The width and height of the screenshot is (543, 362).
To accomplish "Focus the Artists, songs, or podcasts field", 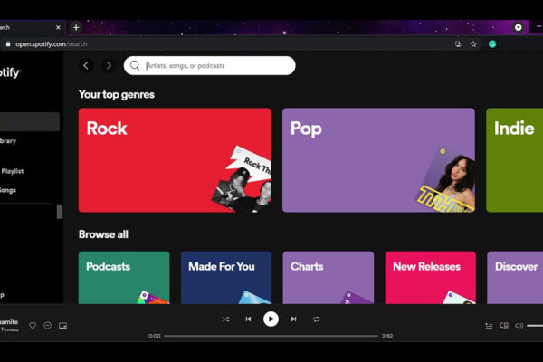I will click(210, 65).
